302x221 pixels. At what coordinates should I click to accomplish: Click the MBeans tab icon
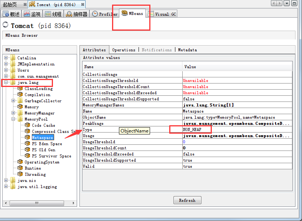click(x=125, y=13)
